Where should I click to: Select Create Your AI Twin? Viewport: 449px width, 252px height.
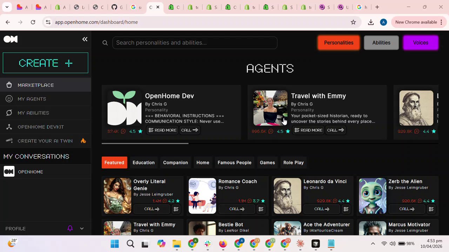coord(46,141)
